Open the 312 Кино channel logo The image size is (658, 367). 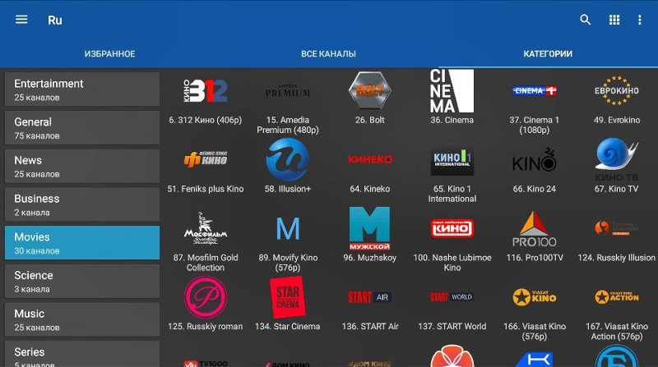(206, 90)
